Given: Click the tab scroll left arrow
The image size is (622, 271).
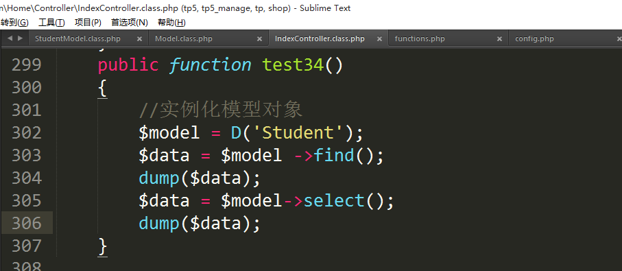Looking at the screenshot, I should pyautogui.click(x=10, y=38).
